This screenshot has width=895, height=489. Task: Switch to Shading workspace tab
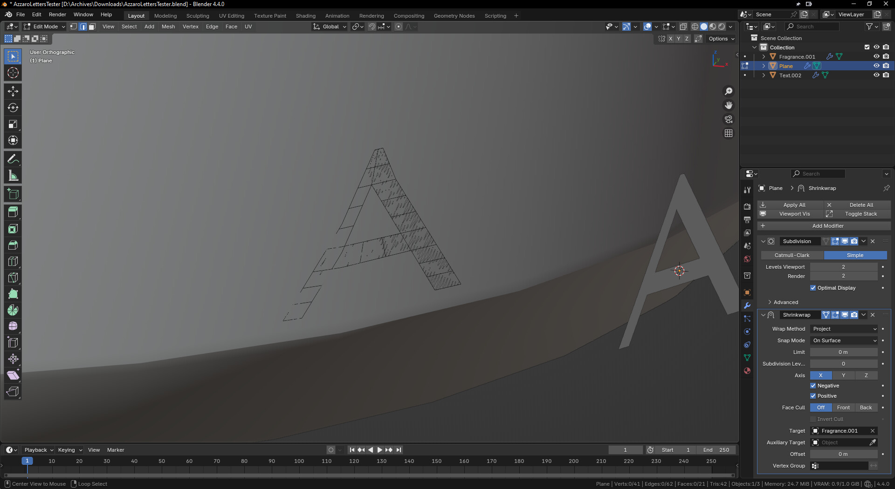(306, 15)
